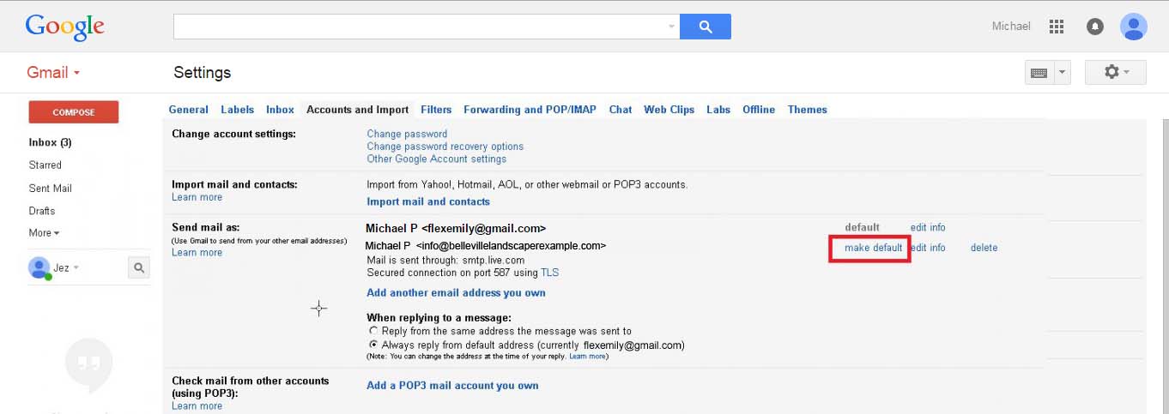Screen dimensions: 1169x414
Task: Click the chat search magnifier icon
Action: coord(139,268)
